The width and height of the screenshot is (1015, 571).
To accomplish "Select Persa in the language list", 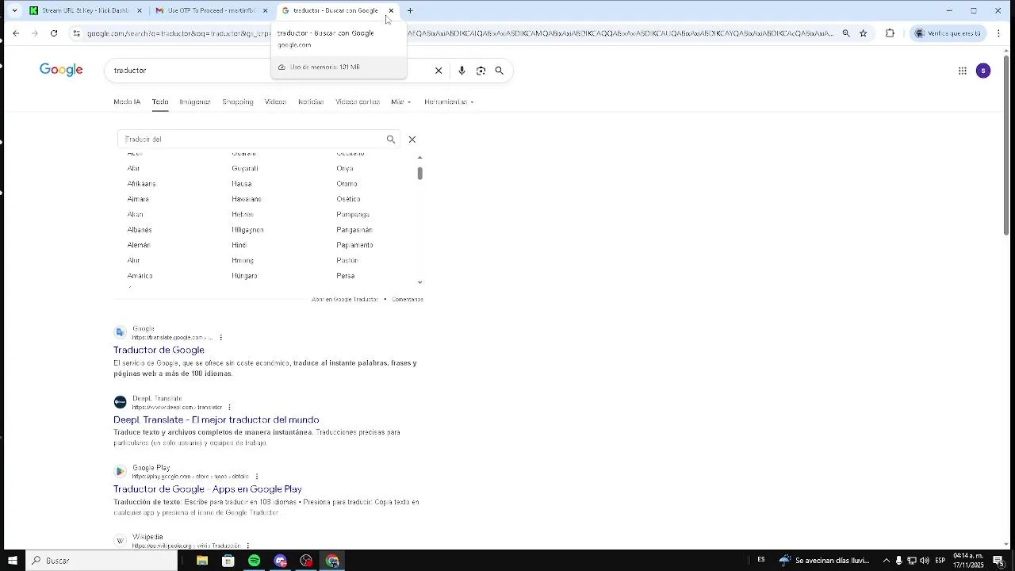I will point(345,276).
